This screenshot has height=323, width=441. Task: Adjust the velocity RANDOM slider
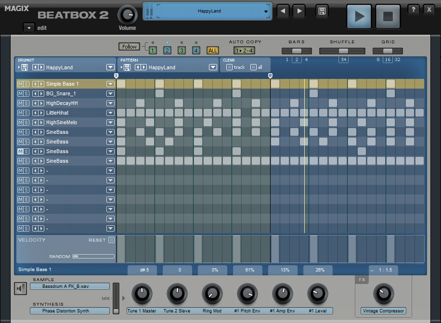click(93, 257)
